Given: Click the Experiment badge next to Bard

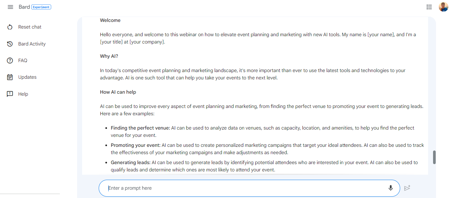Looking at the screenshot, I should [x=42, y=7].
